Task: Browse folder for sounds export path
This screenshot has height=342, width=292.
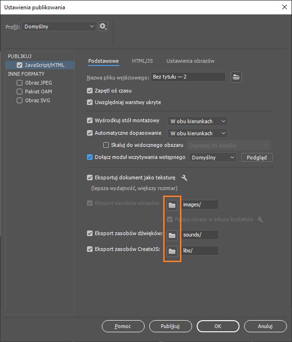Action: (172, 235)
